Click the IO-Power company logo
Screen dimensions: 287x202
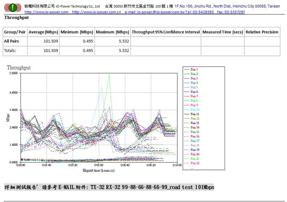(x=13, y=8)
